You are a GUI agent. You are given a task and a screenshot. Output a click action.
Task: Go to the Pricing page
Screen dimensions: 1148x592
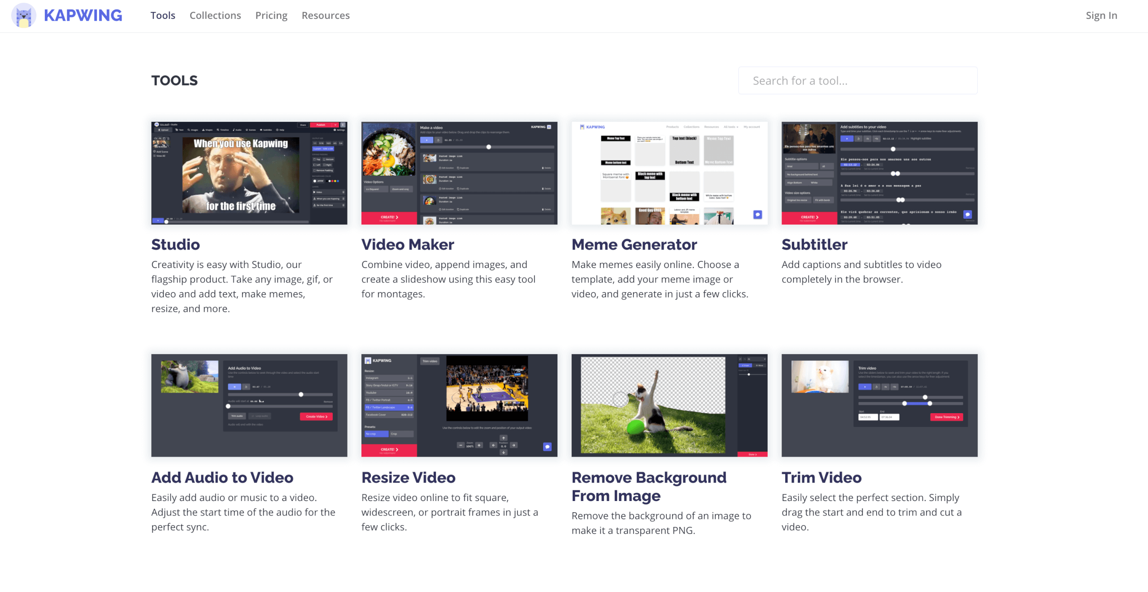pyautogui.click(x=271, y=16)
